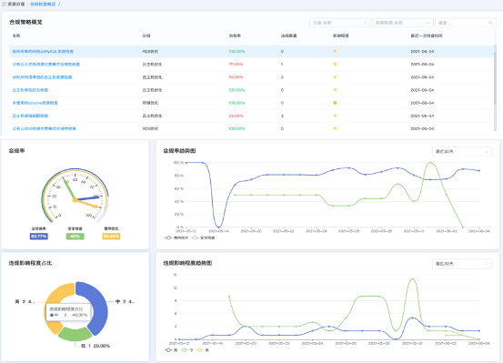Click RDS优化 cell in the MySQL row
Screen dimensions: 503x363
pyautogui.click(x=150, y=51)
